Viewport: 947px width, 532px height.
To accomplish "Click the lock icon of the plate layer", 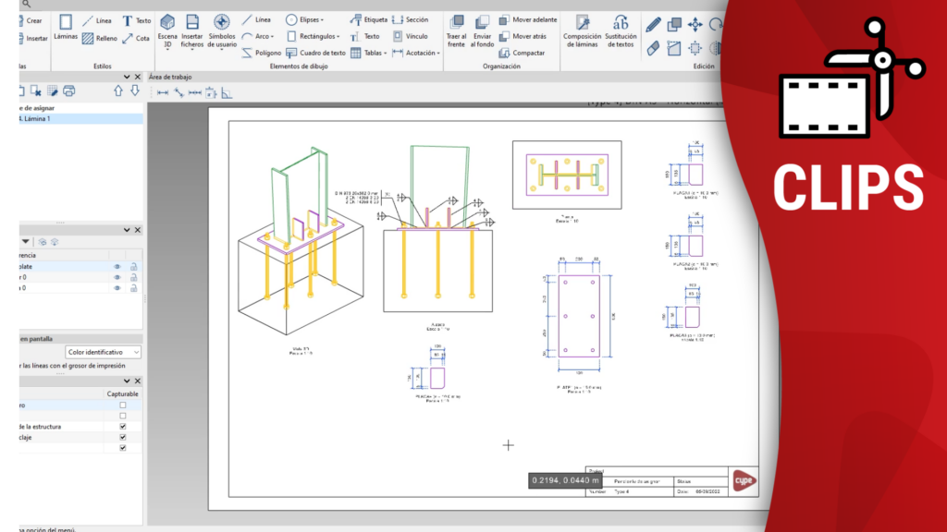I will pos(133,266).
